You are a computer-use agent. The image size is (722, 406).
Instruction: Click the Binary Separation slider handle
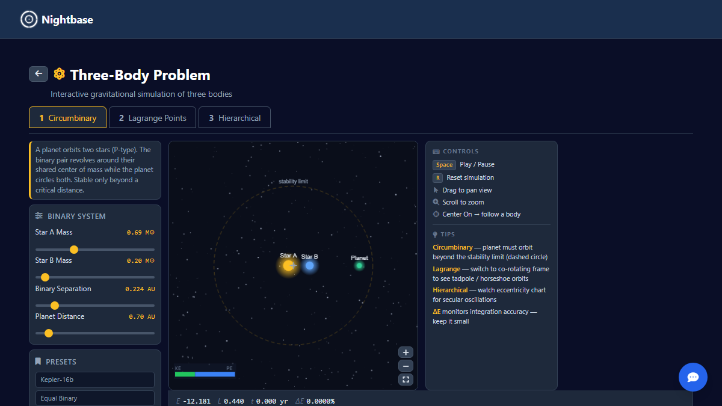coord(54,305)
